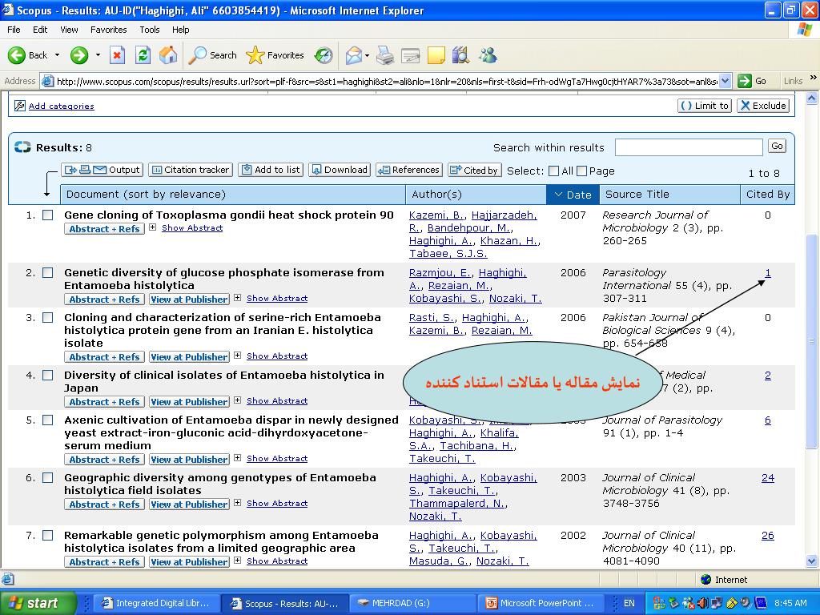820x615 pixels.
Task: Click Add to list button
Action: point(271,170)
